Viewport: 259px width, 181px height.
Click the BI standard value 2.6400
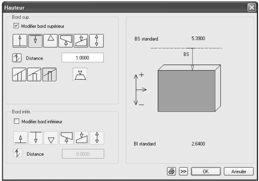pyautogui.click(x=198, y=144)
